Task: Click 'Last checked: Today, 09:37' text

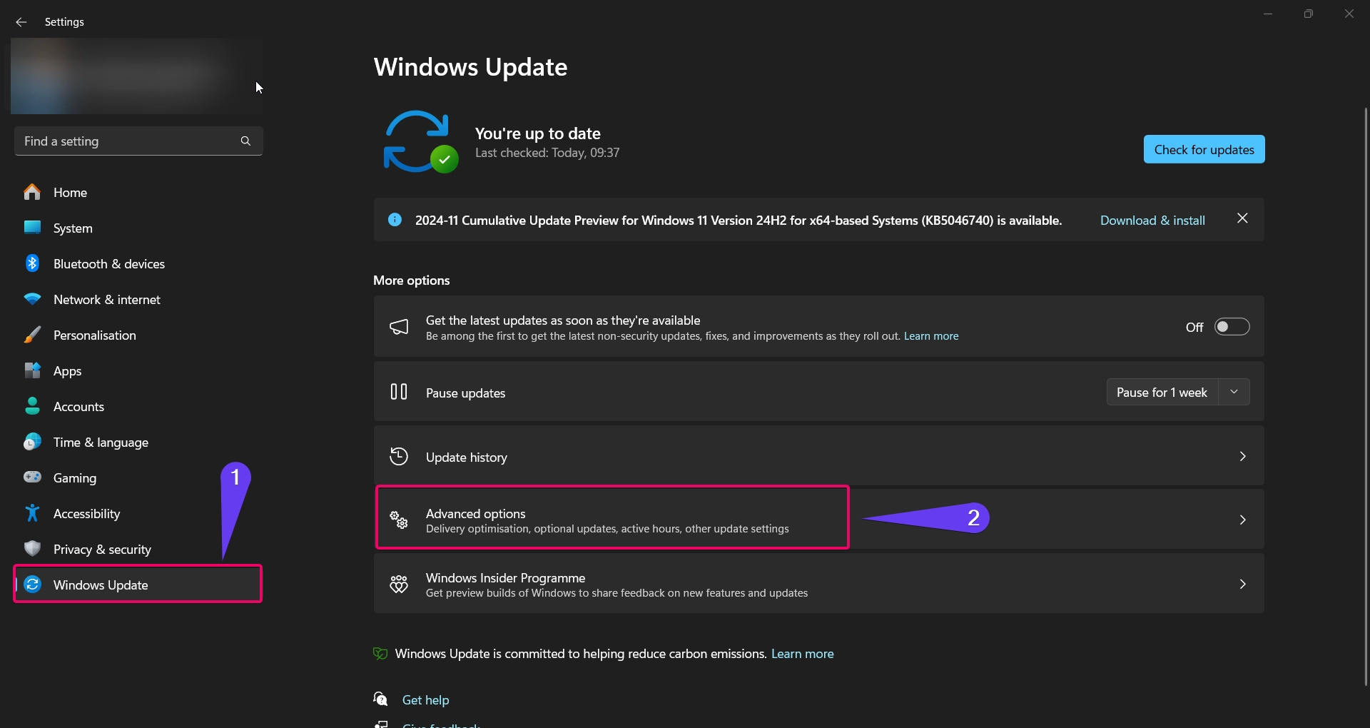Action: pyautogui.click(x=547, y=153)
